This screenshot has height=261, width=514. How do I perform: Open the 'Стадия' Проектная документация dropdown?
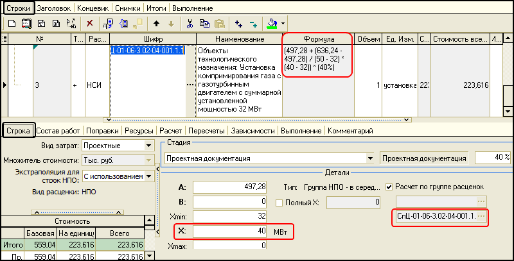[x=369, y=158]
